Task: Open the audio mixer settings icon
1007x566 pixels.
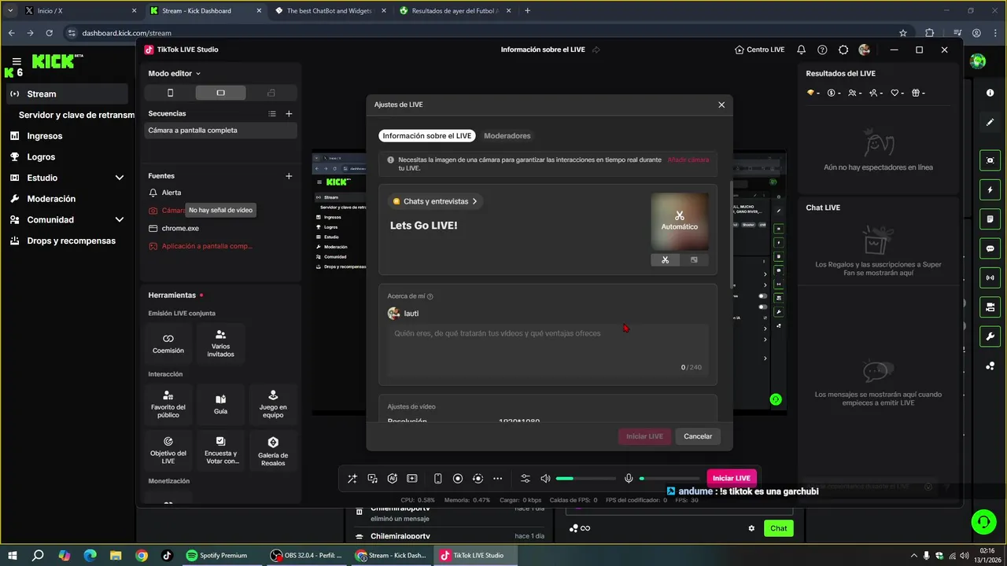Action: pyautogui.click(x=526, y=479)
